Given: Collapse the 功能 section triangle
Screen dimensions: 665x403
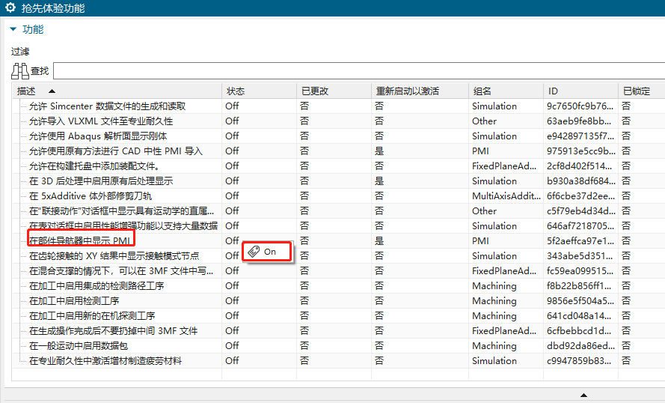Looking at the screenshot, I should [x=13, y=29].
